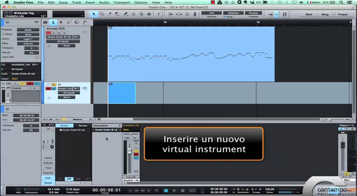The width and height of the screenshot is (357, 196).
Task: Click the Start page button
Action: pyautogui.click(x=309, y=14)
